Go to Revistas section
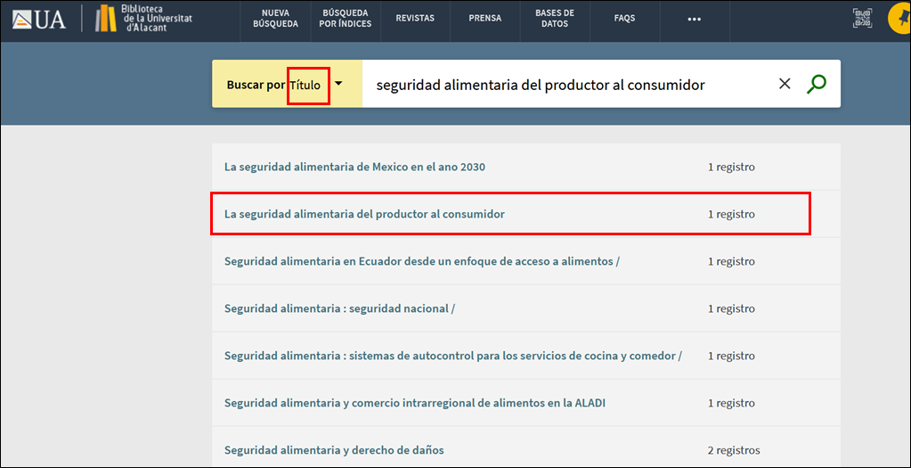The height and width of the screenshot is (468, 911). [415, 19]
